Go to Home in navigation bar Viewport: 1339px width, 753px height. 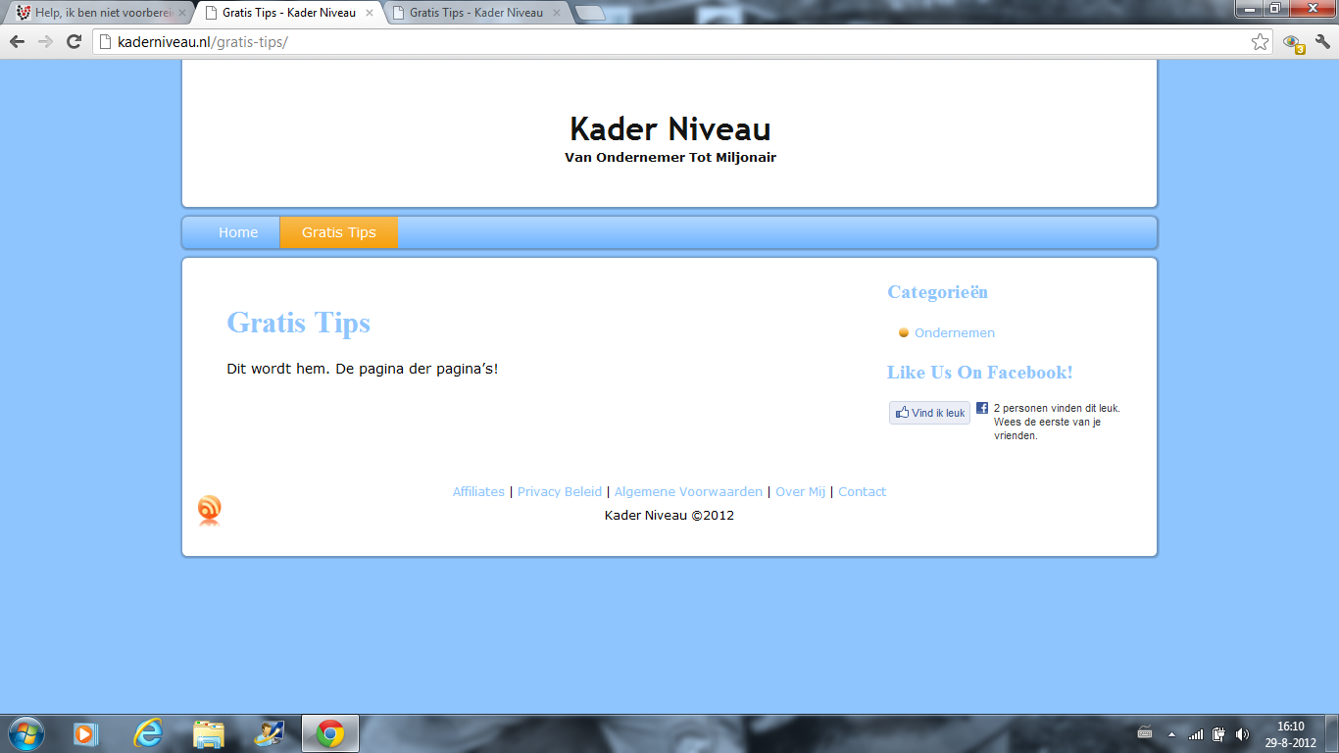pos(238,232)
